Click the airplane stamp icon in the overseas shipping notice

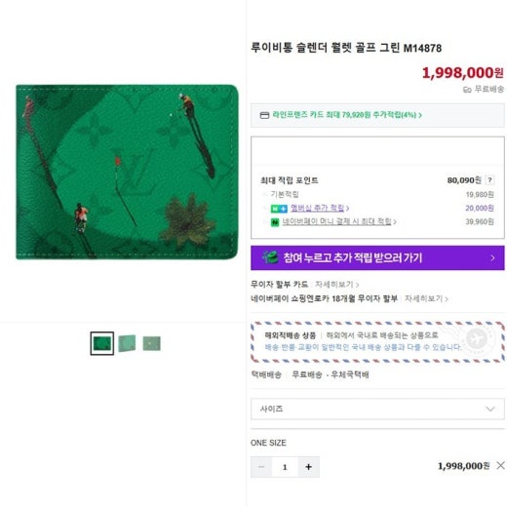point(477,340)
